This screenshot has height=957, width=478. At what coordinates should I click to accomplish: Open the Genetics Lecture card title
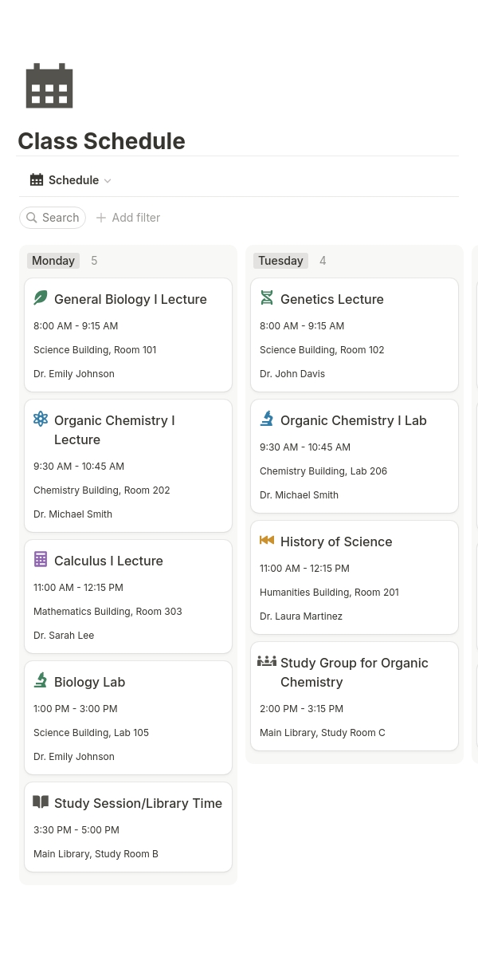click(x=332, y=299)
